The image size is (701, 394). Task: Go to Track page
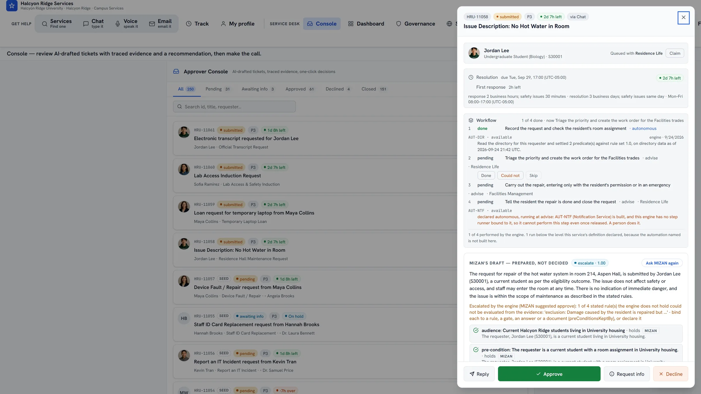coord(197,24)
